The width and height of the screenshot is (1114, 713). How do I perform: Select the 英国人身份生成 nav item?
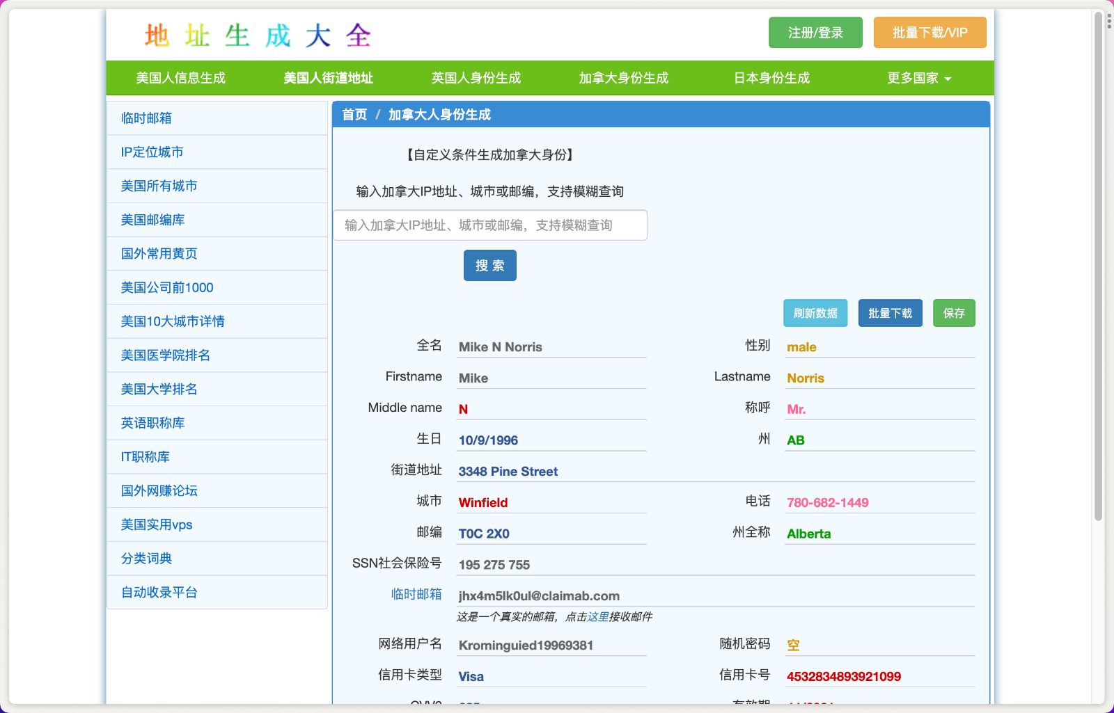[x=476, y=78]
